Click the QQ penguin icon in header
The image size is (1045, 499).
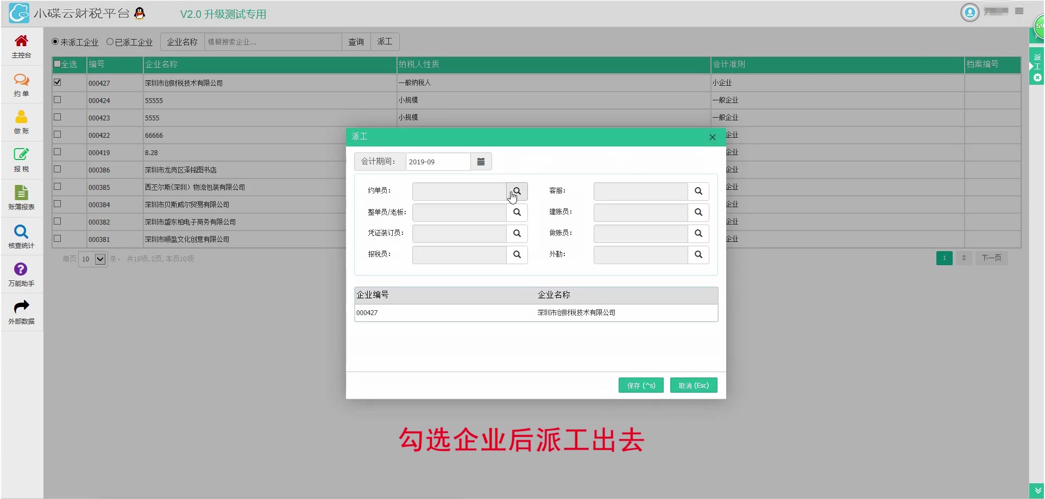tap(140, 14)
